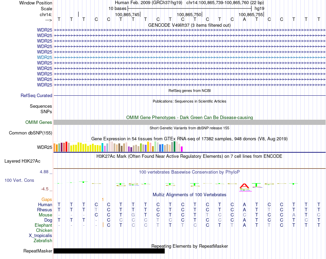
Task: Click the "RefSeq Curated" track label
Action: pyautogui.click(x=36, y=95)
